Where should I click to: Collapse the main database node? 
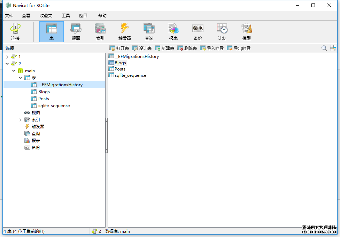[x=14, y=71]
